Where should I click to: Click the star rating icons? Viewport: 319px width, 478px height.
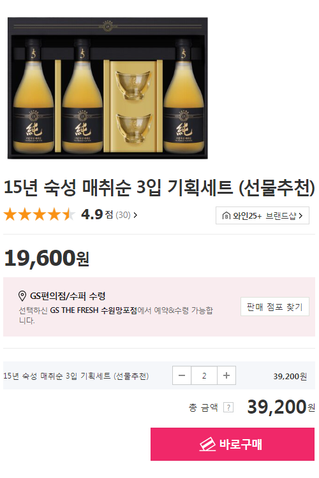click(x=39, y=214)
